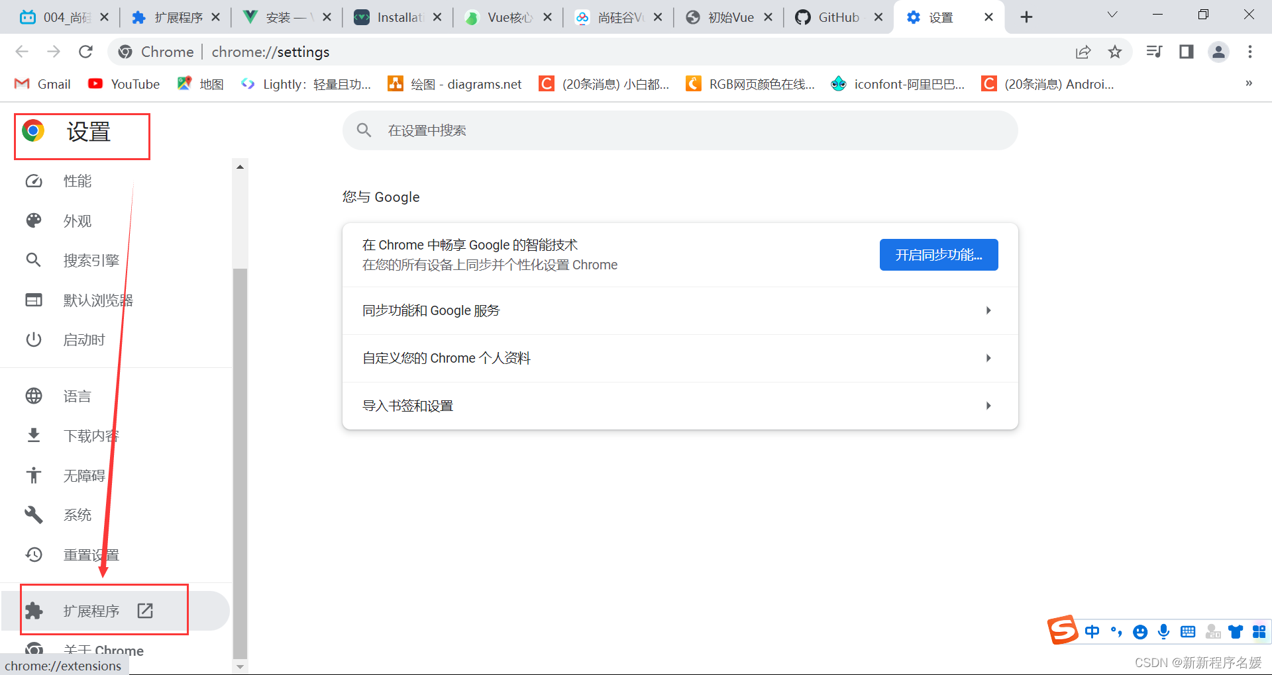Click the sidebar scrollbar down arrow
Image resolution: width=1272 pixels, height=675 pixels.
click(x=240, y=667)
